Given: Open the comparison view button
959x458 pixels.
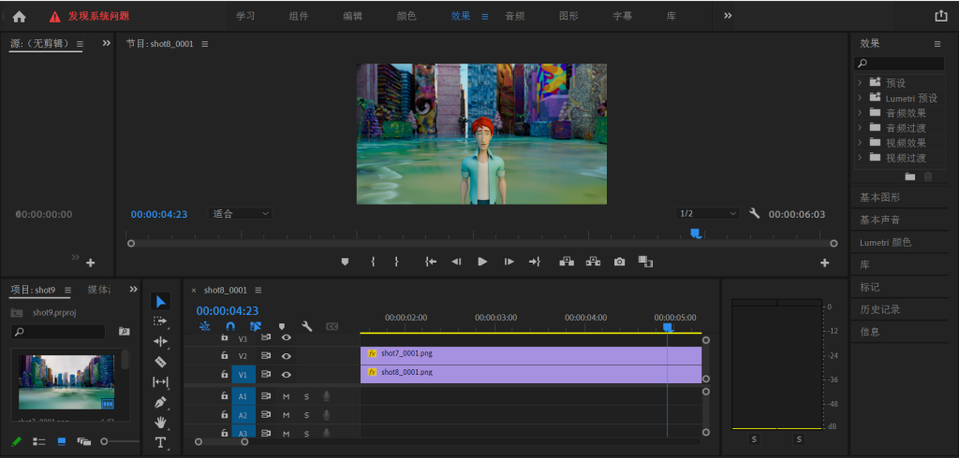Looking at the screenshot, I should (645, 262).
